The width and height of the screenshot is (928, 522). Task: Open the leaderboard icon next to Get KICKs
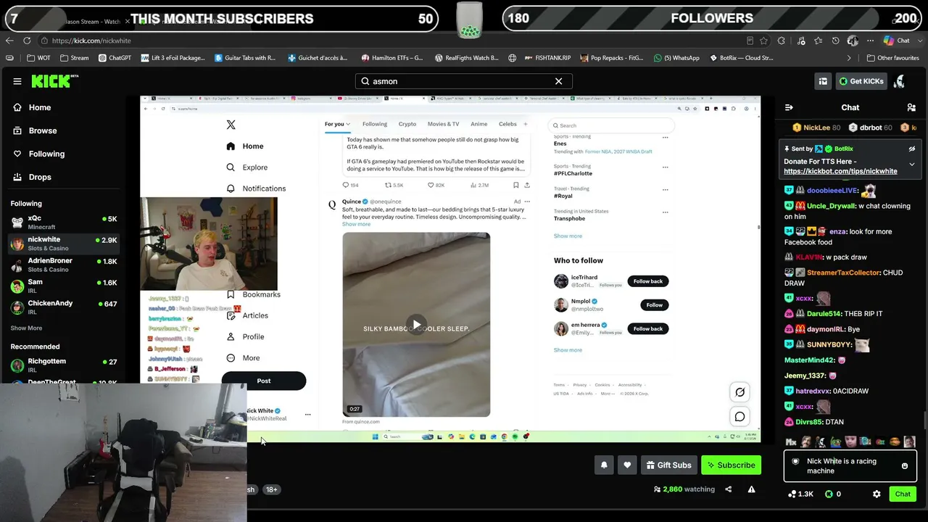click(823, 81)
